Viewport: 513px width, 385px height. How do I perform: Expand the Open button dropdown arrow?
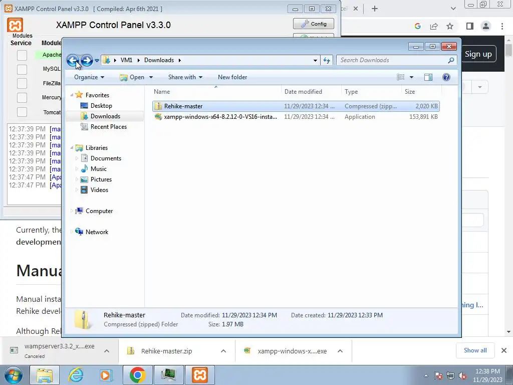151,77
